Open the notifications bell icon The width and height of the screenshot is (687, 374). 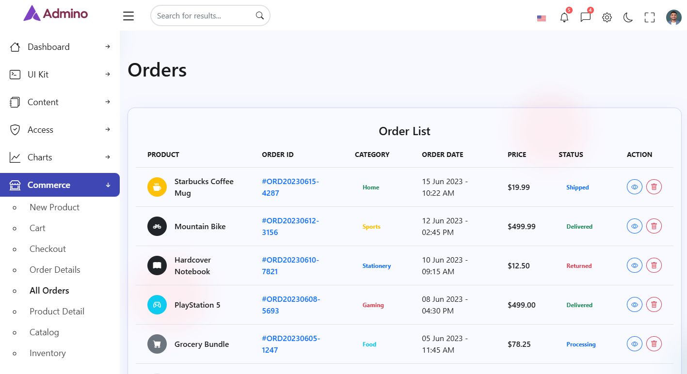564,18
